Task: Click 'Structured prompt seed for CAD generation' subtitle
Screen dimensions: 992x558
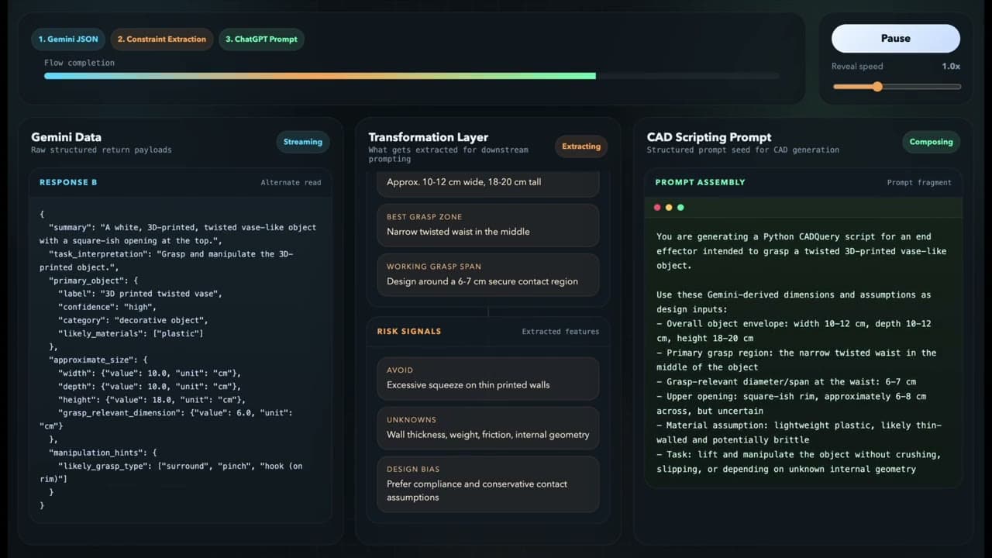Action: (x=743, y=150)
